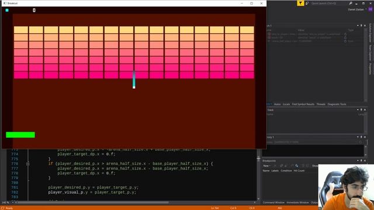Refresh the second watch expression value
Image resolution: width=374 pixels, height=210 pixels.
(345, 37)
